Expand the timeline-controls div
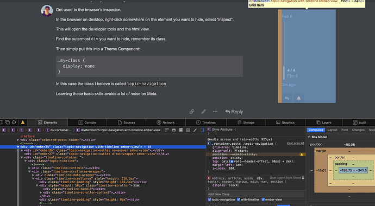This screenshot has height=206, width=375. tap(29, 168)
